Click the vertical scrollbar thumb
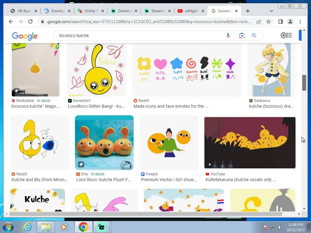 304,83
